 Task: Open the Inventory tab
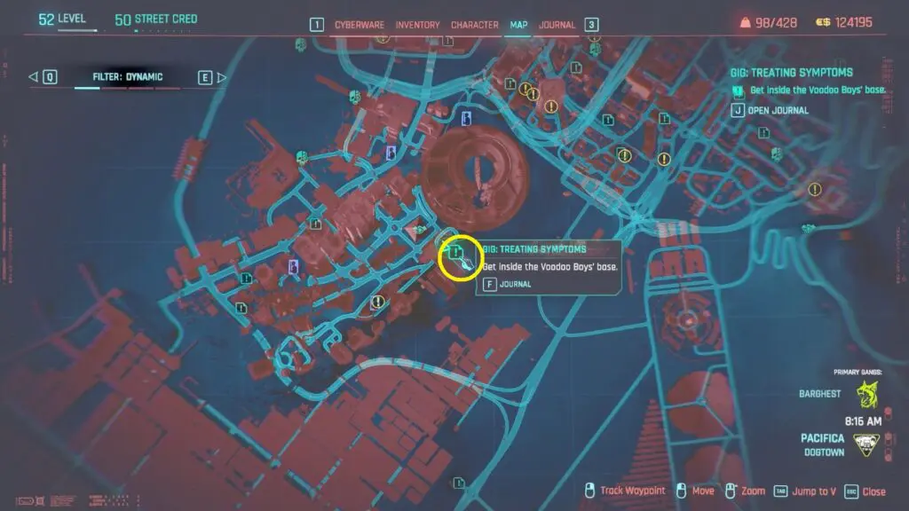click(417, 25)
